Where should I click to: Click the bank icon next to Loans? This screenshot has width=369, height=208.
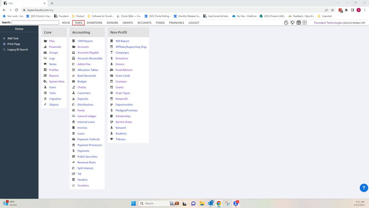[x=74, y=133]
